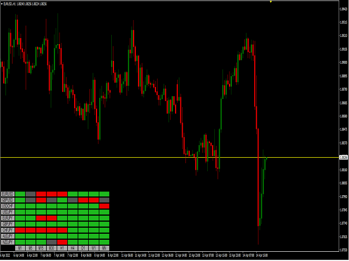Click the red GBPUSD D1 signal cell
Screen dimensions: 349x261
point(83,200)
